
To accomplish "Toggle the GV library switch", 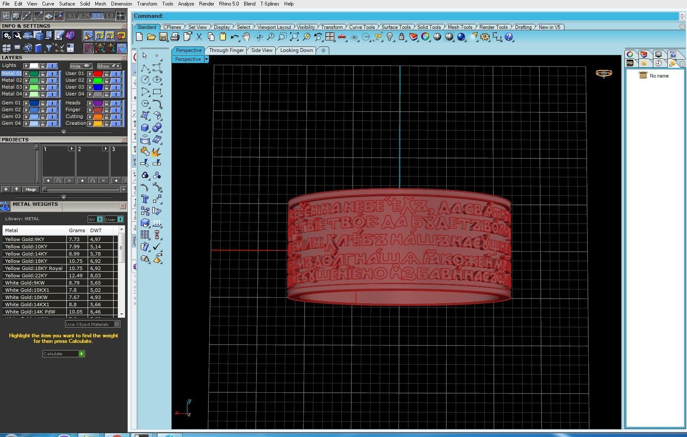I will pyautogui.click(x=95, y=219).
